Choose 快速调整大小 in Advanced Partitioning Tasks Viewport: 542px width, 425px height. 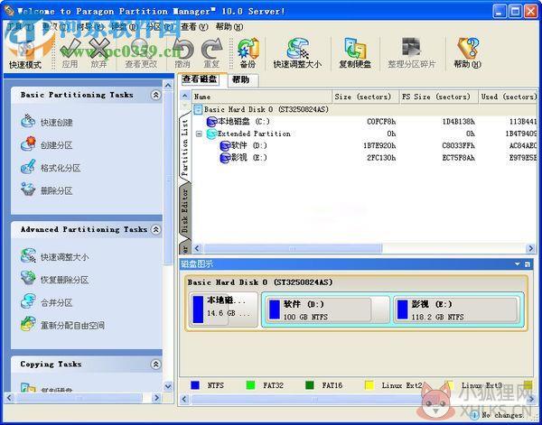(54, 256)
